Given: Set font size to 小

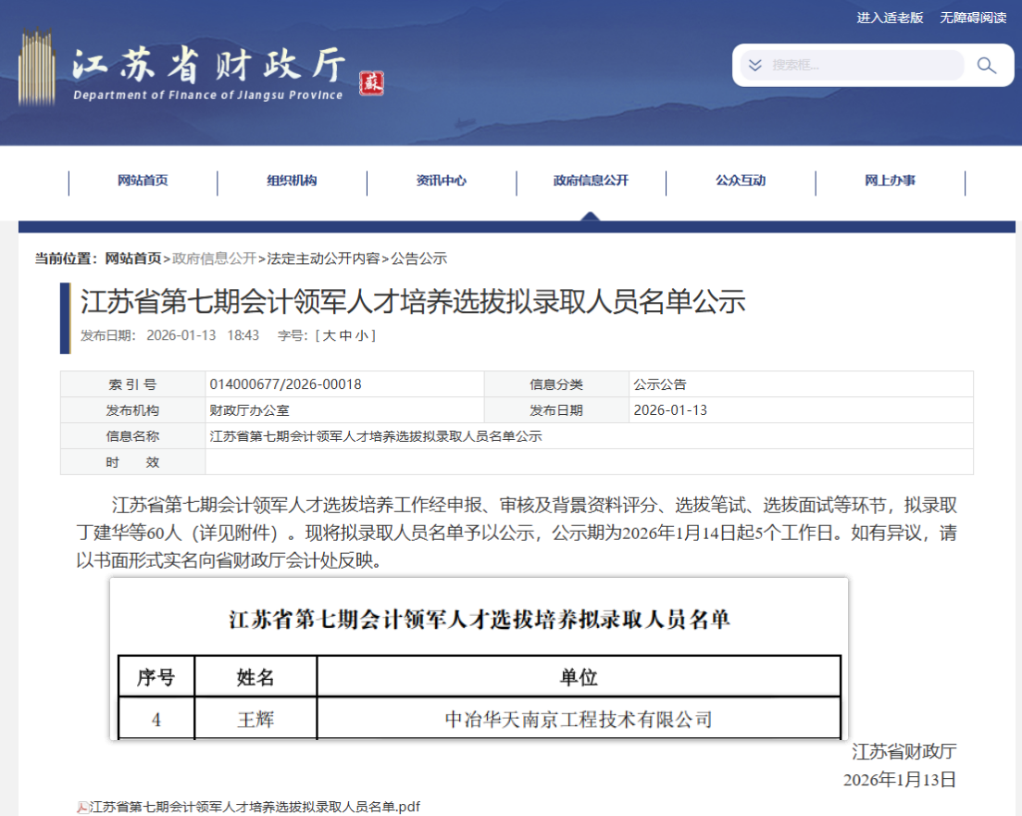Looking at the screenshot, I should pyautogui.click(x=362, y=335).
